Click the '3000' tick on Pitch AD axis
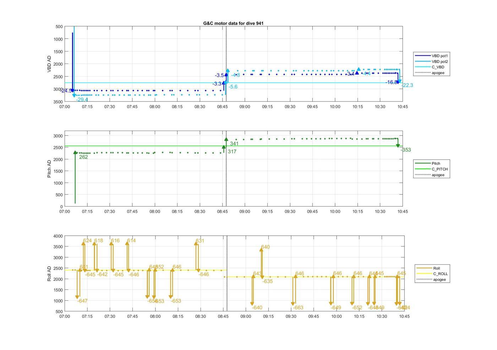The height and width of the screenshot is (350, 497). click(x=58, y=136)
